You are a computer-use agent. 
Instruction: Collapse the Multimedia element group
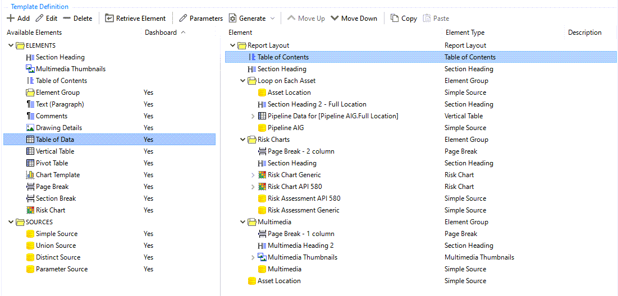[243, 223]
